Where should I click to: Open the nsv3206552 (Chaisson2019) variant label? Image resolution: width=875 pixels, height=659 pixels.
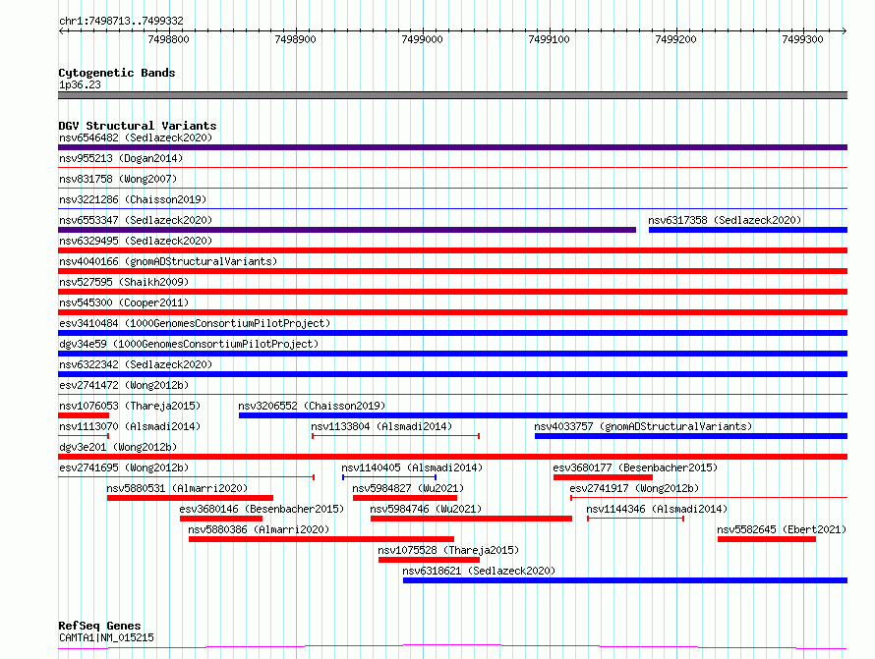coord(312,406)
